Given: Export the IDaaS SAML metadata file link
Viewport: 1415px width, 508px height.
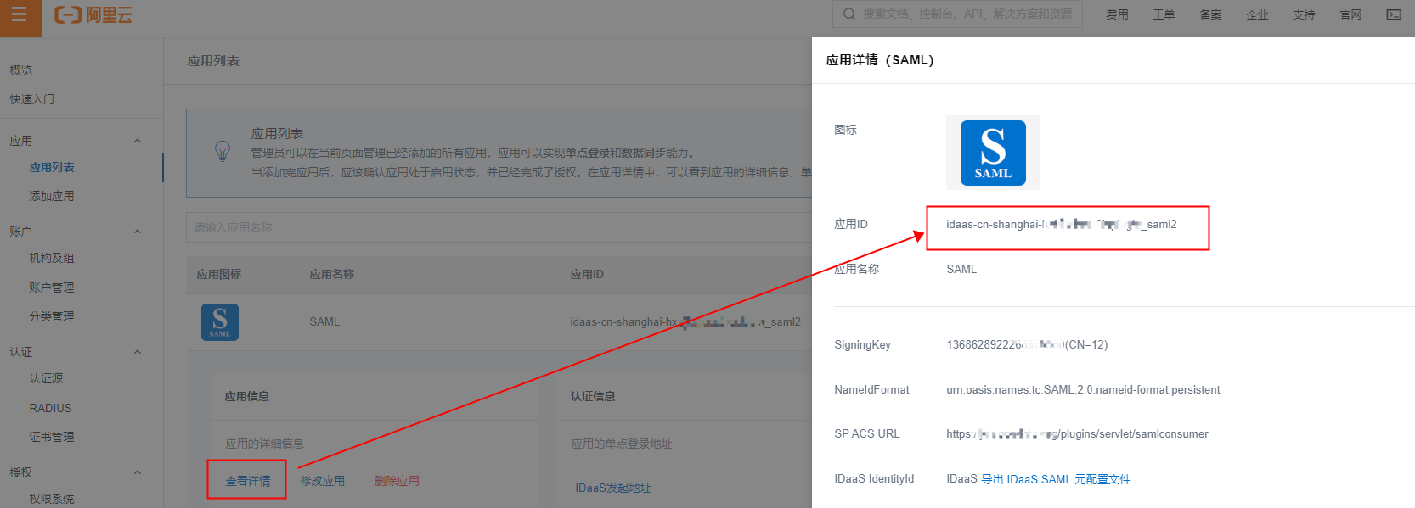Looking at the screenshot, I should (1056, 479).
